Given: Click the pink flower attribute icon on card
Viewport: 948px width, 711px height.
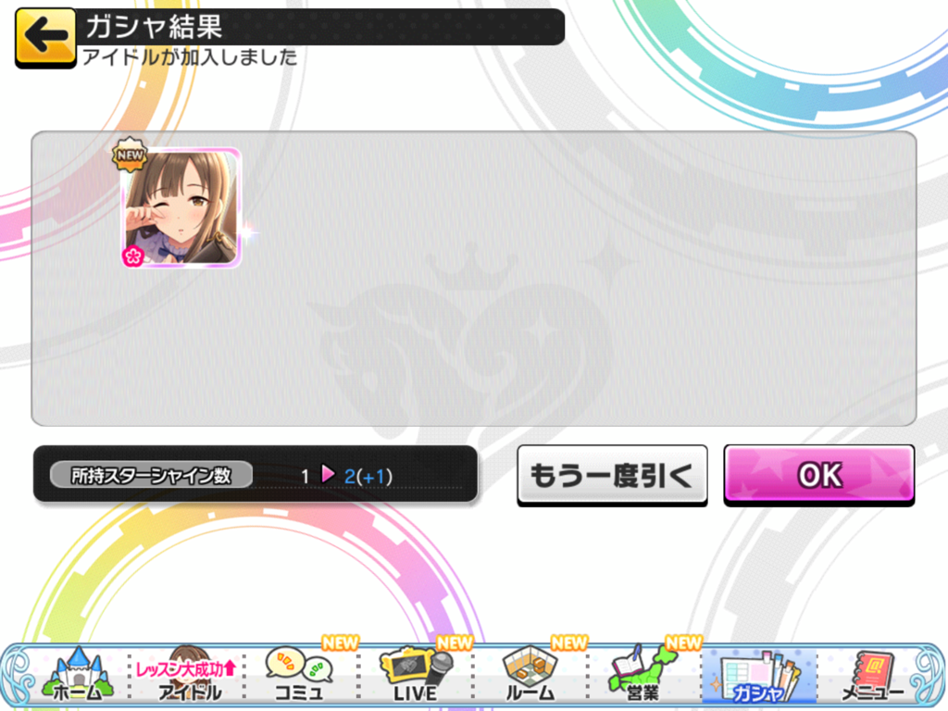Looking at the screenshot, I should click(x=132, y=256).
